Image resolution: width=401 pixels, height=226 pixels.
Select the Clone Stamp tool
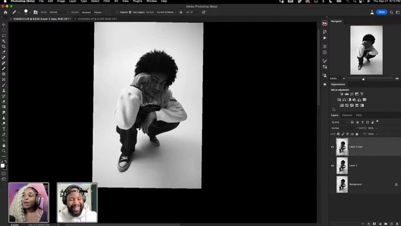(4, 90)
